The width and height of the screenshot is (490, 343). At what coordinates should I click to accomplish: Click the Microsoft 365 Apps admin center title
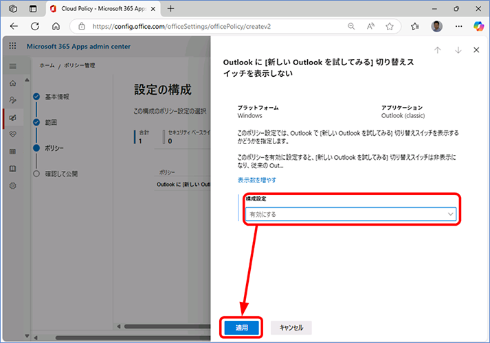click(78, 46)
